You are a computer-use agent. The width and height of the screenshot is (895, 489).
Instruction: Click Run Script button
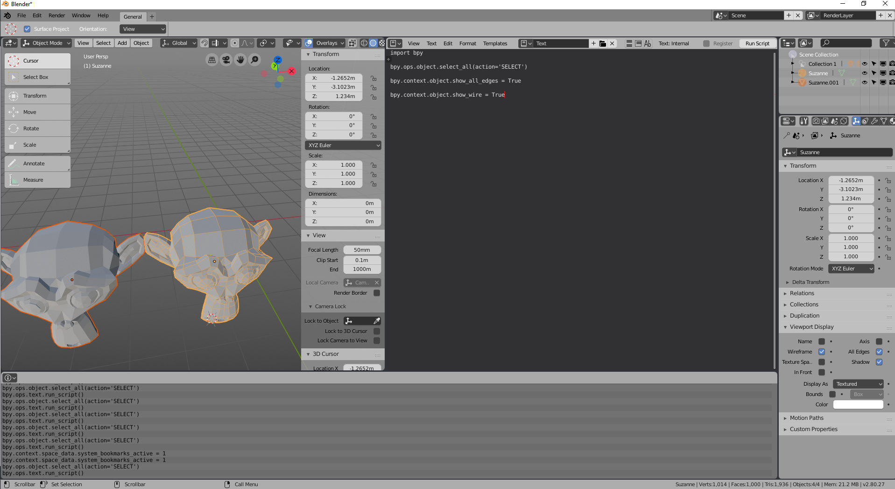757,43
